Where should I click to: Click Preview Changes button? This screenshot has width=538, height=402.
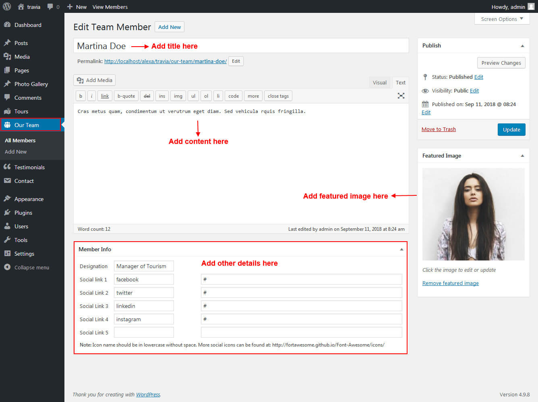(x=501, y=63)
